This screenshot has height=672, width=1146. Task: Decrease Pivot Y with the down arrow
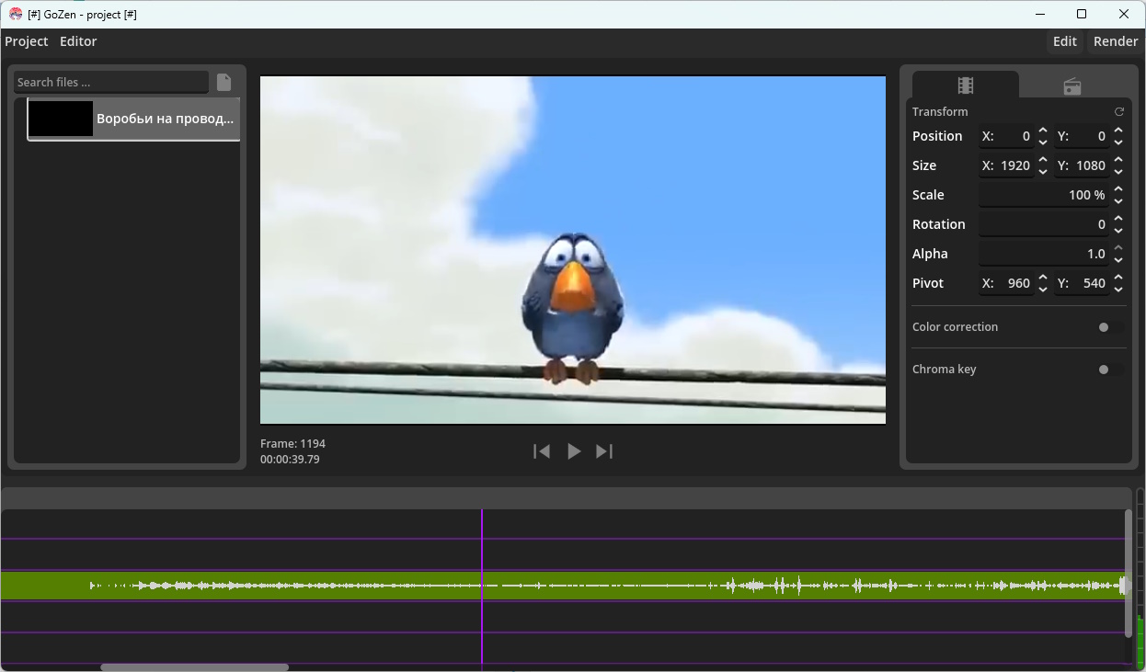tap(1118, 289)
